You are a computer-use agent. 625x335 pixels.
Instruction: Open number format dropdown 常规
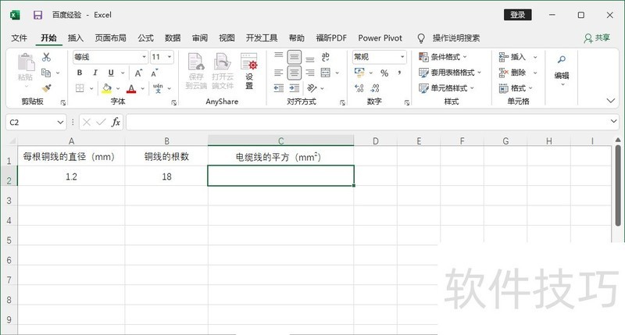[x=402, y=57]
